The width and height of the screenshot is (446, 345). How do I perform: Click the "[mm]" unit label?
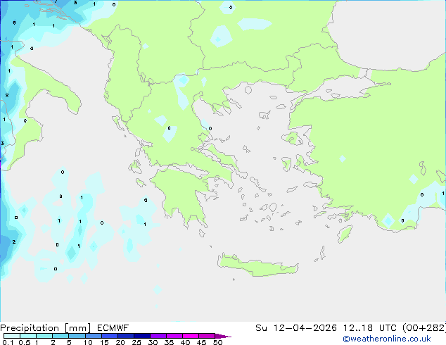click(77, 328)
